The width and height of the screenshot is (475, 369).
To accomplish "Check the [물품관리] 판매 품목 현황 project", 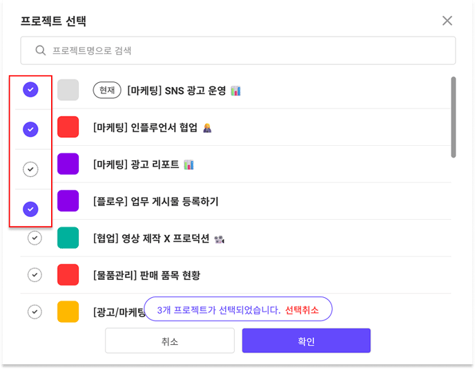I will (35, 275).
